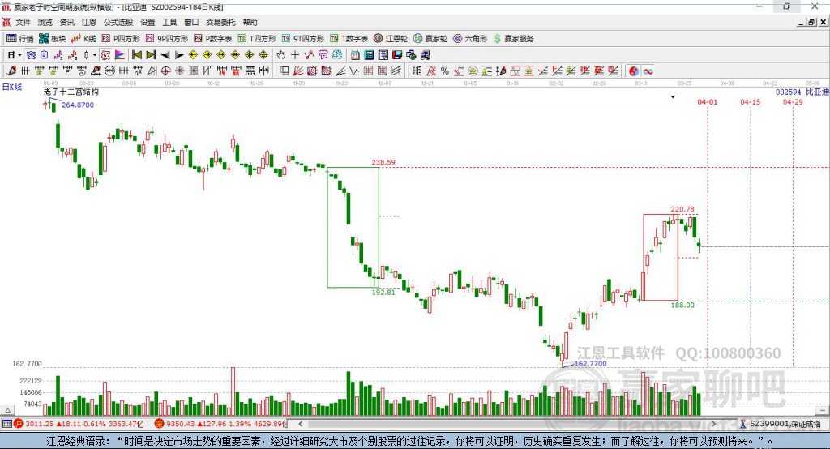Screen dimensions: 830x449
Task: Click the save diskette icon
Action: 397,55
